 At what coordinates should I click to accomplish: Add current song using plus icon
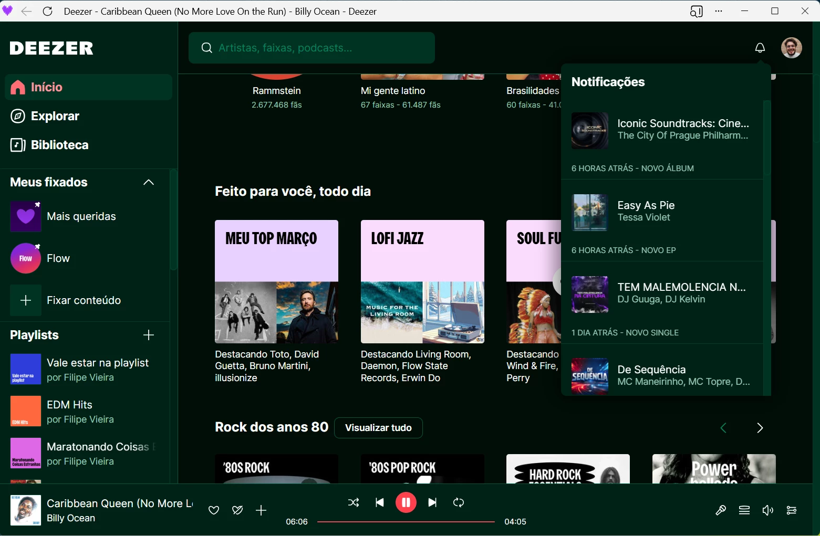point(261,510)
